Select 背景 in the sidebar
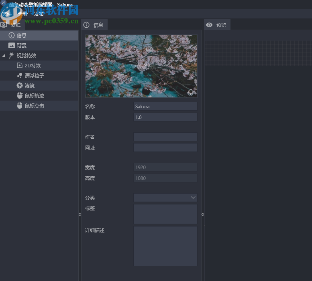This screenshot has width=312, height=281. pyautogui.click(x=39, y=45)
